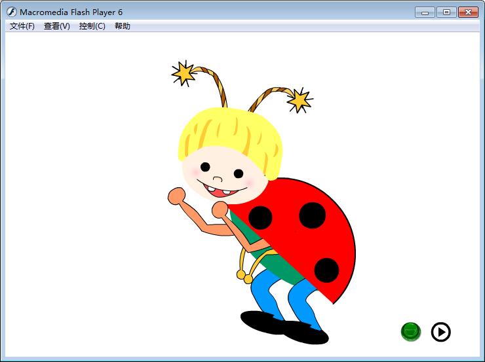The height and width of the screenshot is (362, 485).
Task: Click the Flash Player title bar icon
Action: click(11, 12)
